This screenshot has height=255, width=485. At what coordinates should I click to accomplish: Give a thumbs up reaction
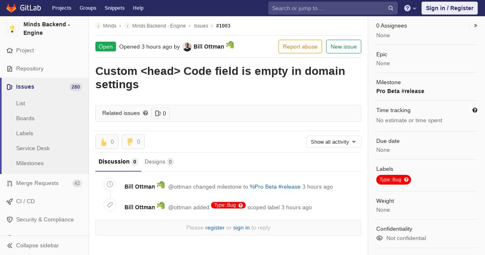click(x=107, y=142)
